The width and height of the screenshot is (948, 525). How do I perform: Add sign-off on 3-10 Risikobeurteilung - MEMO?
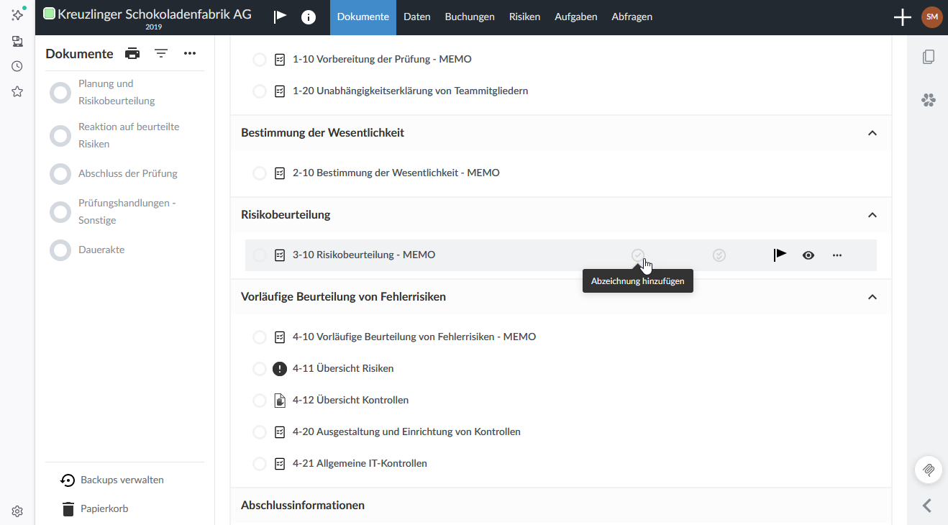(x=637, y=255)
